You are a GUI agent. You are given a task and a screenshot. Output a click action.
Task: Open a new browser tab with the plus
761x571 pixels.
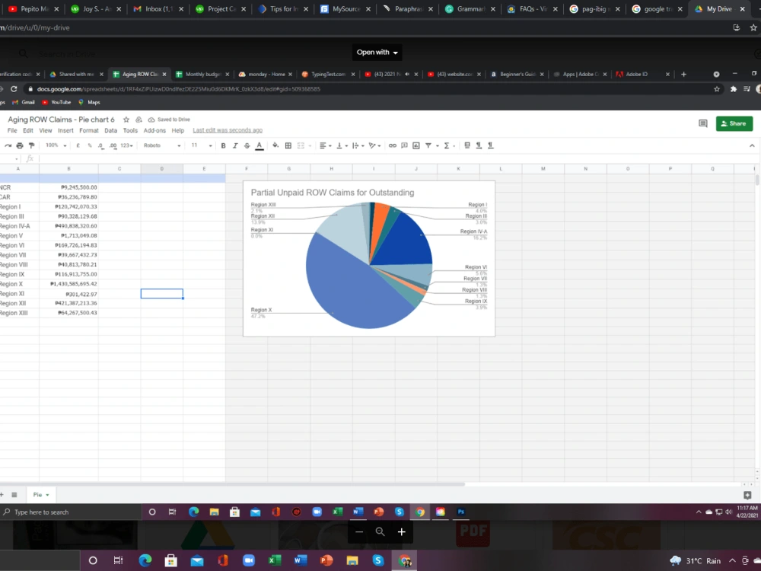tap(683, 75)
